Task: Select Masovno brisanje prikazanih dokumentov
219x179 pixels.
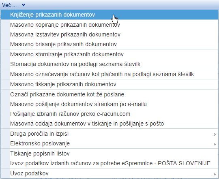Action: (109, 44)
